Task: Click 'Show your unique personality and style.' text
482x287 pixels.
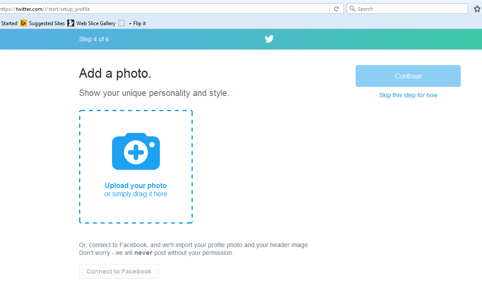Action: [x=154, y=93]
